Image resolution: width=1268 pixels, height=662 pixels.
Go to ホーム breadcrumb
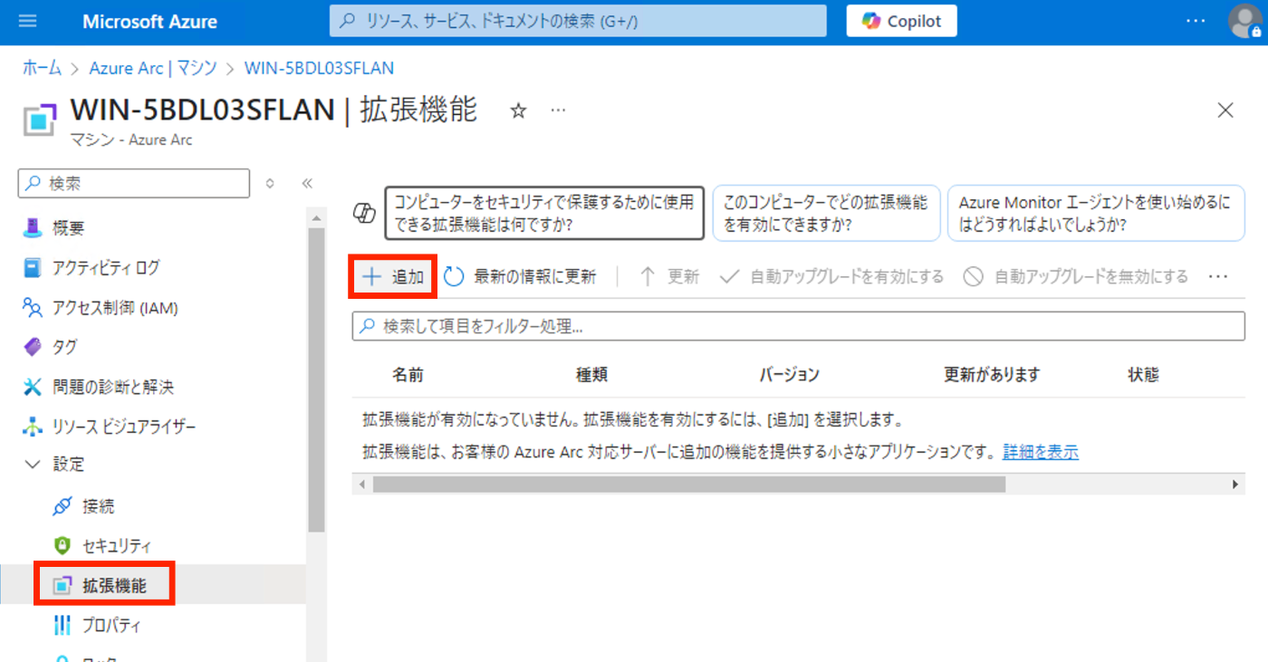tap(42, 68)
